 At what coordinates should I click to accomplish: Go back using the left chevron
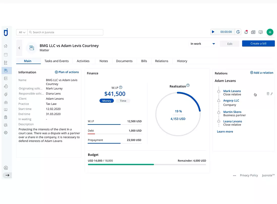tap(19, 48)
